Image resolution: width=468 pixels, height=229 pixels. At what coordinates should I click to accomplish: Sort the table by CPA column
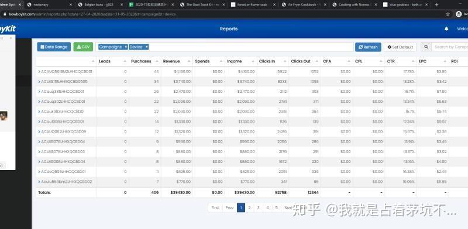coord(337,61)
